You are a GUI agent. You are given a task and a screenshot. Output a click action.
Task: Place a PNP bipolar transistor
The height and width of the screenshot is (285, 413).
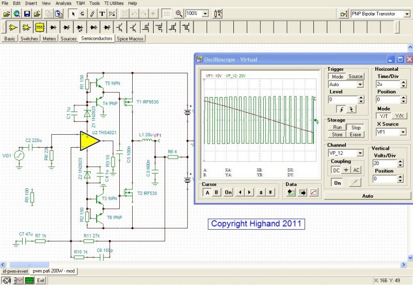[134, 27]
